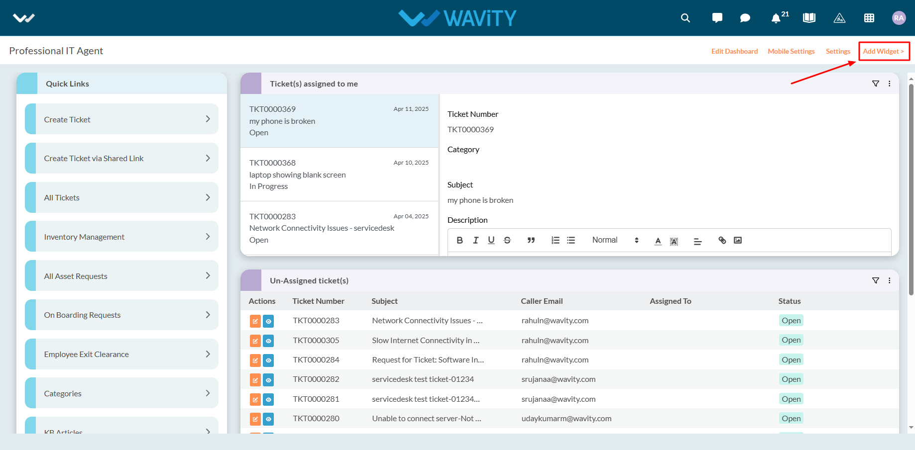The height and width of the screenshot is (450, 915).
Task: Open the book knowledge base icon
Action: click(809, 18)
